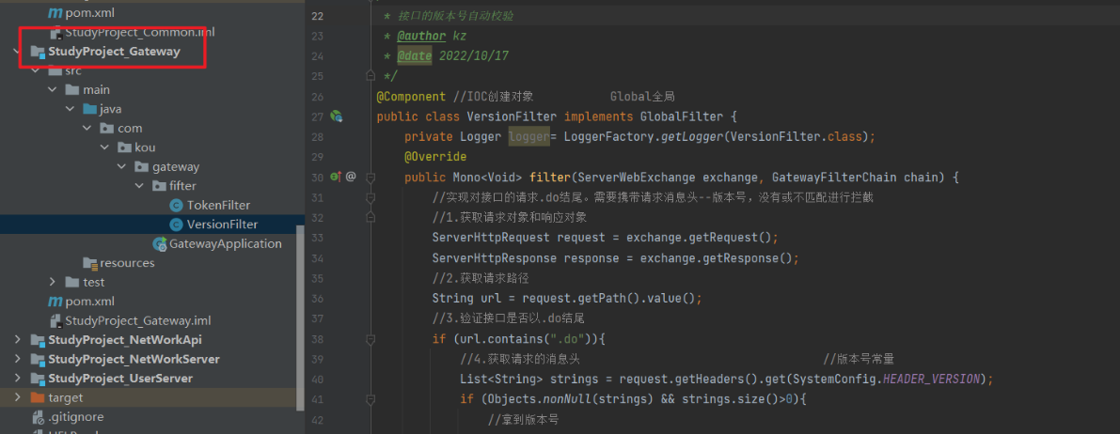
Task: Click the fifter package icon
Action: click(159, 186)
